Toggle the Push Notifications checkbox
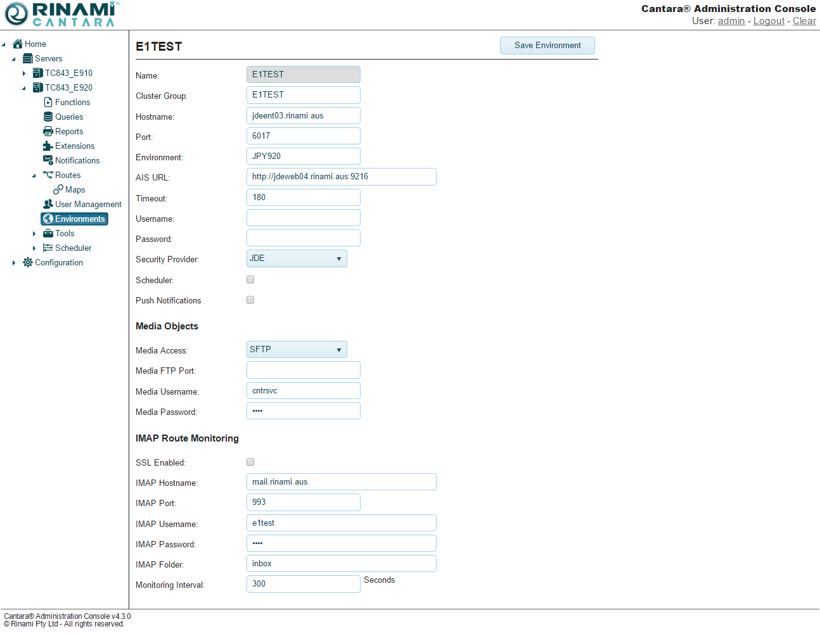The width and height of the screenshot is (820, 636). pos(250,300)
